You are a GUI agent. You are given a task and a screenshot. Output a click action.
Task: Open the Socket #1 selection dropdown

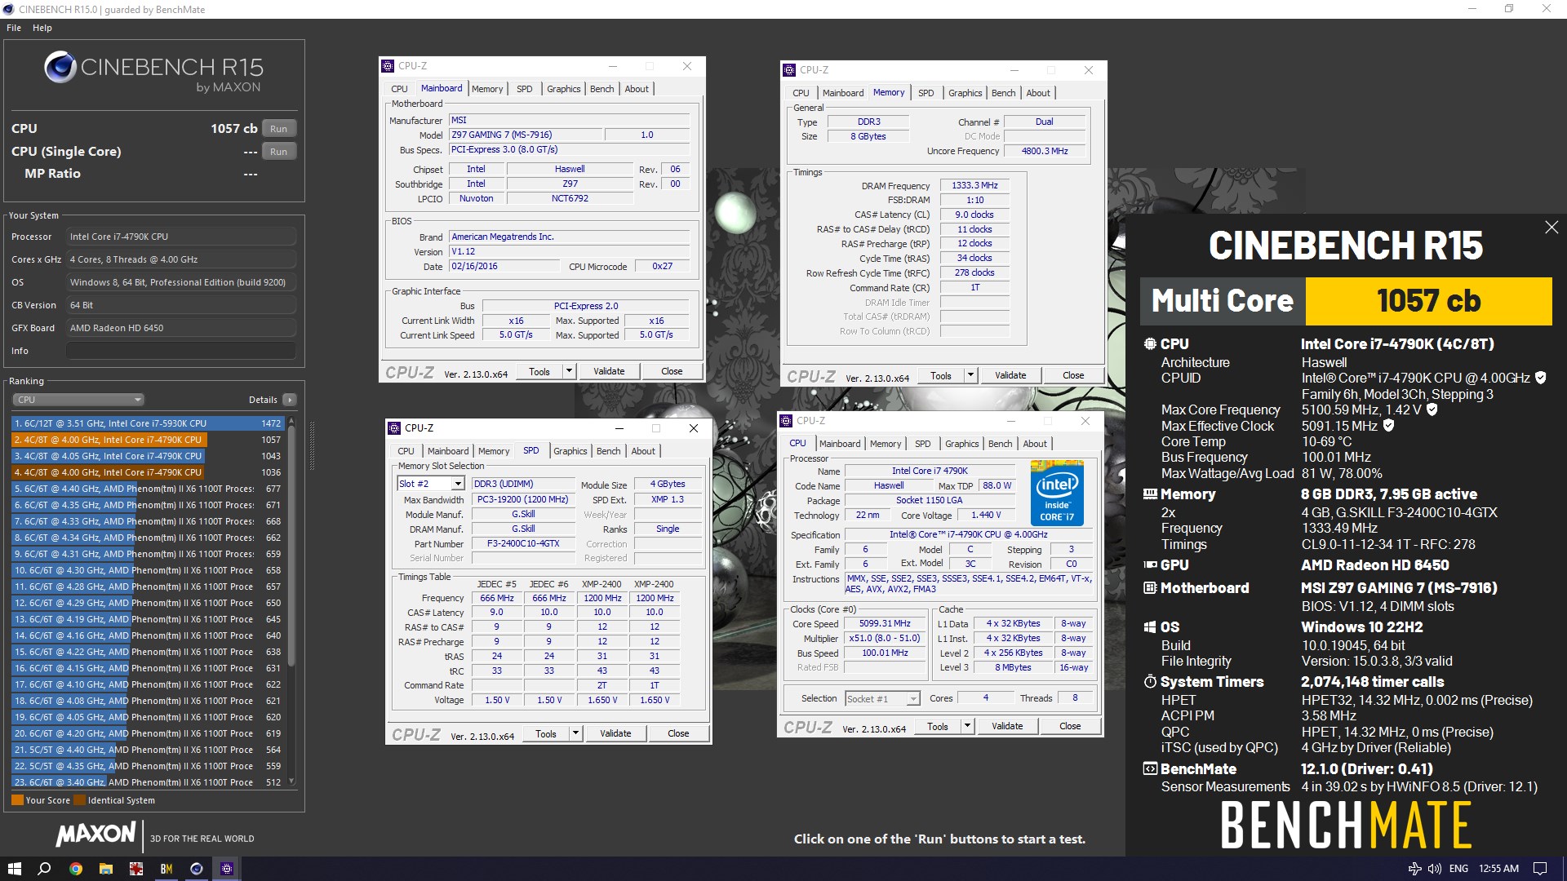(x=913, y=699)
